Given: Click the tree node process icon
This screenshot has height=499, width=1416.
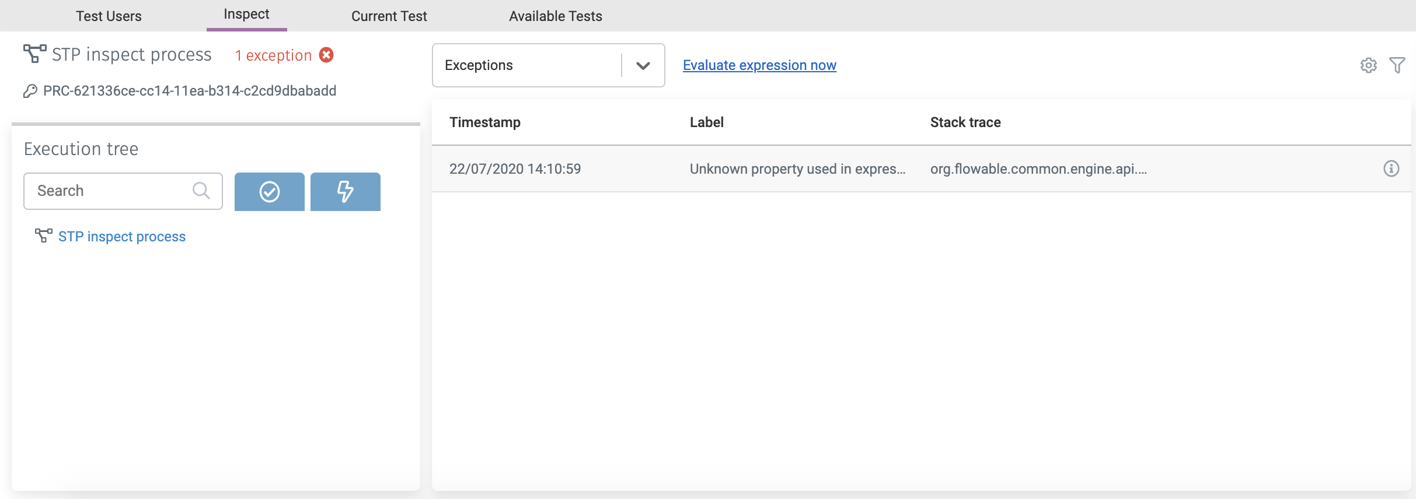Looking at the screenshot, I should [x=43, y=236].
